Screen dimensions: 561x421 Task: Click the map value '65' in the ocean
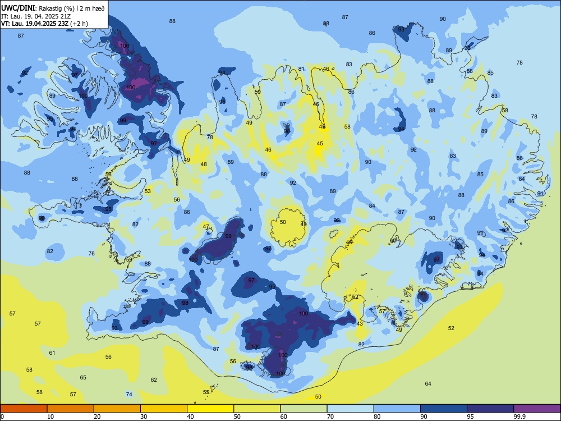point(83,377)
